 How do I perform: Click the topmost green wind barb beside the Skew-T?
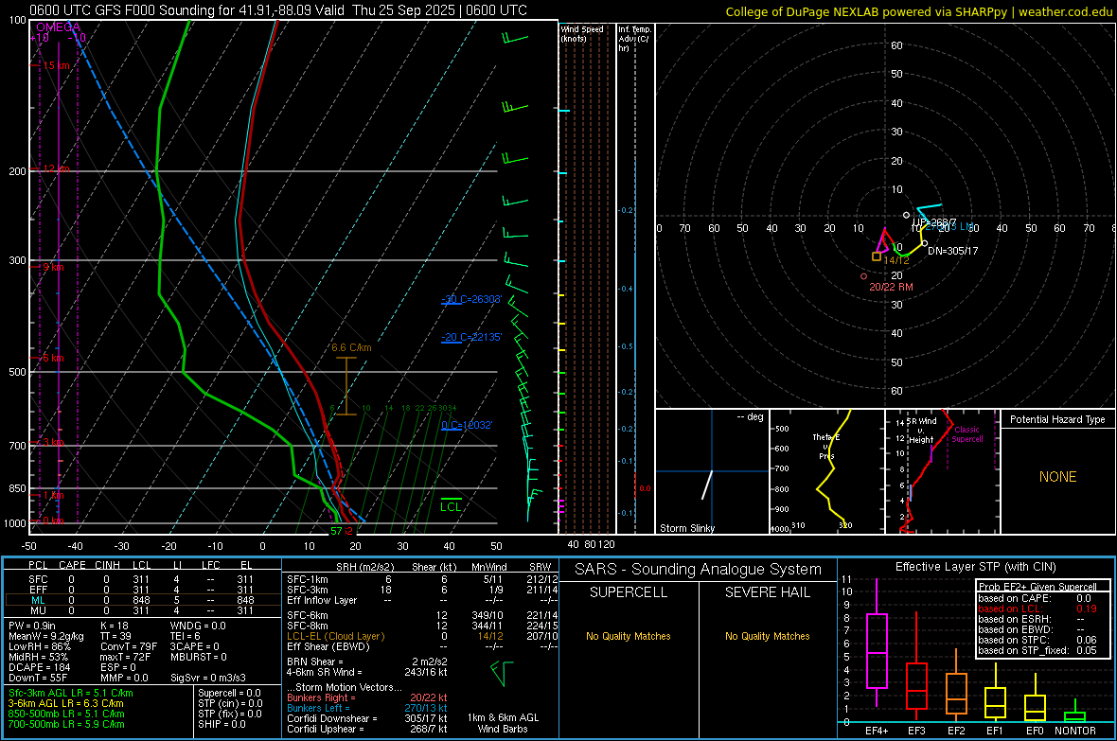(515, 38)
